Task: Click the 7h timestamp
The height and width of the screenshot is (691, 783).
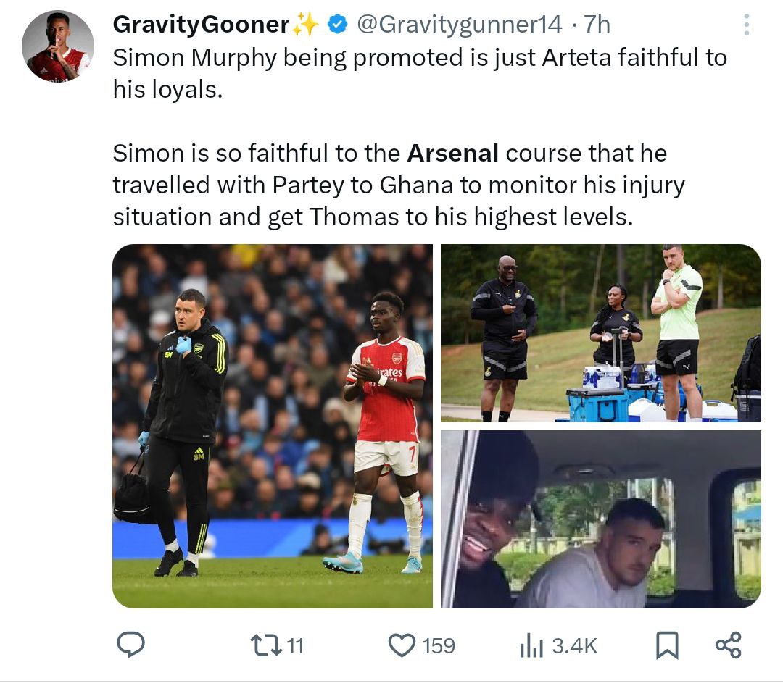Action: tap(597, 25)
